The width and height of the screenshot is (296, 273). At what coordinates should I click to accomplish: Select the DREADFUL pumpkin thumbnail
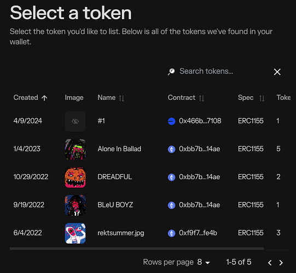[x=75, y=177]
